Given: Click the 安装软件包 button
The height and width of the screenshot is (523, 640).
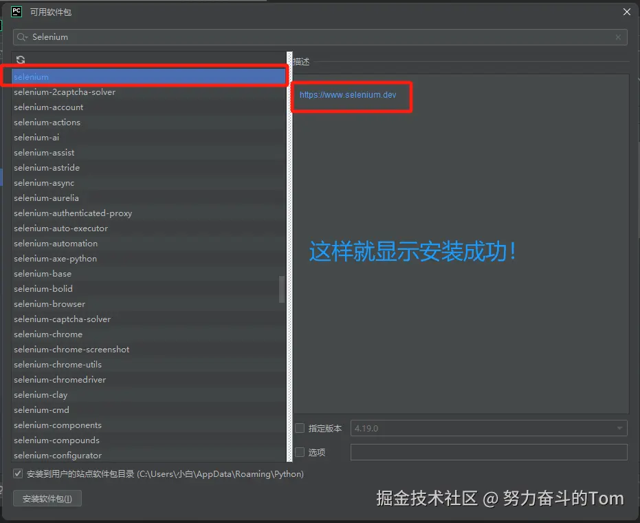Looking at the screenshot, I should 47,498.
